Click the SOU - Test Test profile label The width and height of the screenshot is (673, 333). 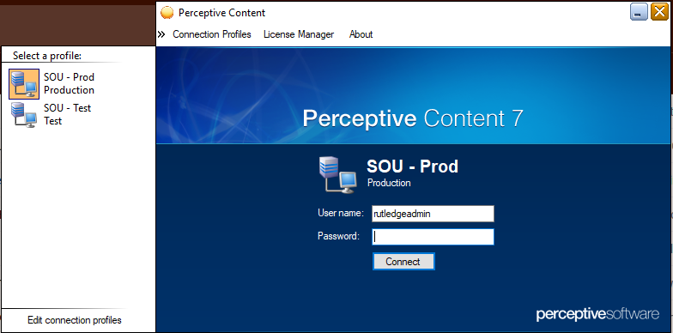[x=67, y=114]
